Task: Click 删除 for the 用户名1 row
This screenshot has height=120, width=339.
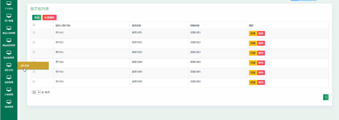Action: pyautogui.click(x=261, y=34)
